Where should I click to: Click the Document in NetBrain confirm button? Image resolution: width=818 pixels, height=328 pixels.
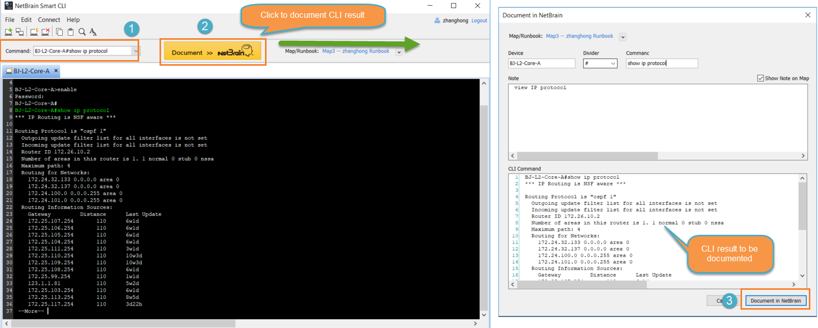(x=776, y=300)
